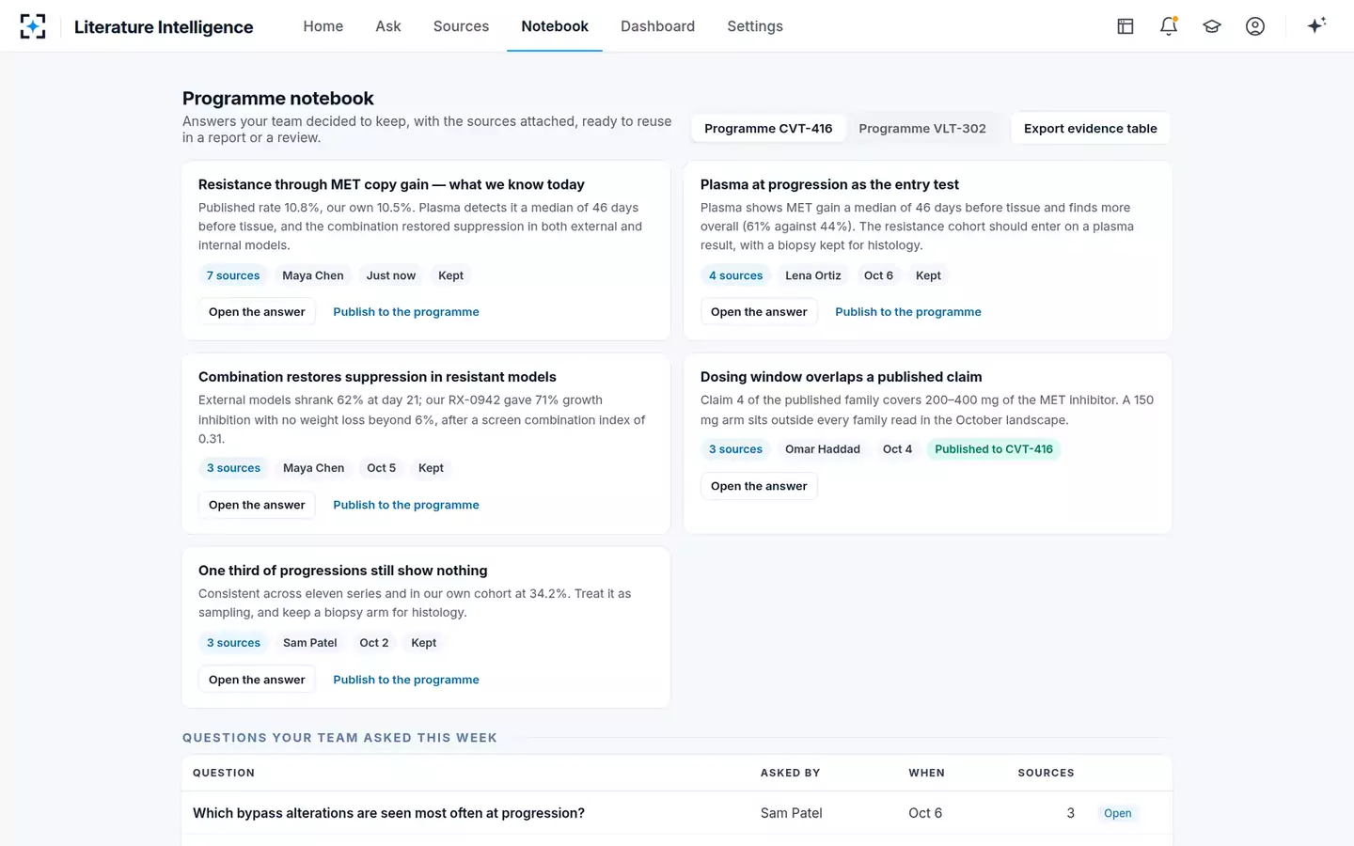Open the layout panel icon in header
Viewport: 1354px width, 846px height.
coord(1126,26)
